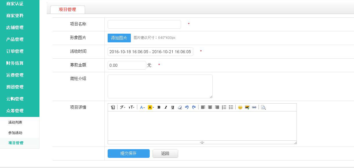Open the font family dropdown
Viewport: 354px width, 168px height.
point(123,107)
